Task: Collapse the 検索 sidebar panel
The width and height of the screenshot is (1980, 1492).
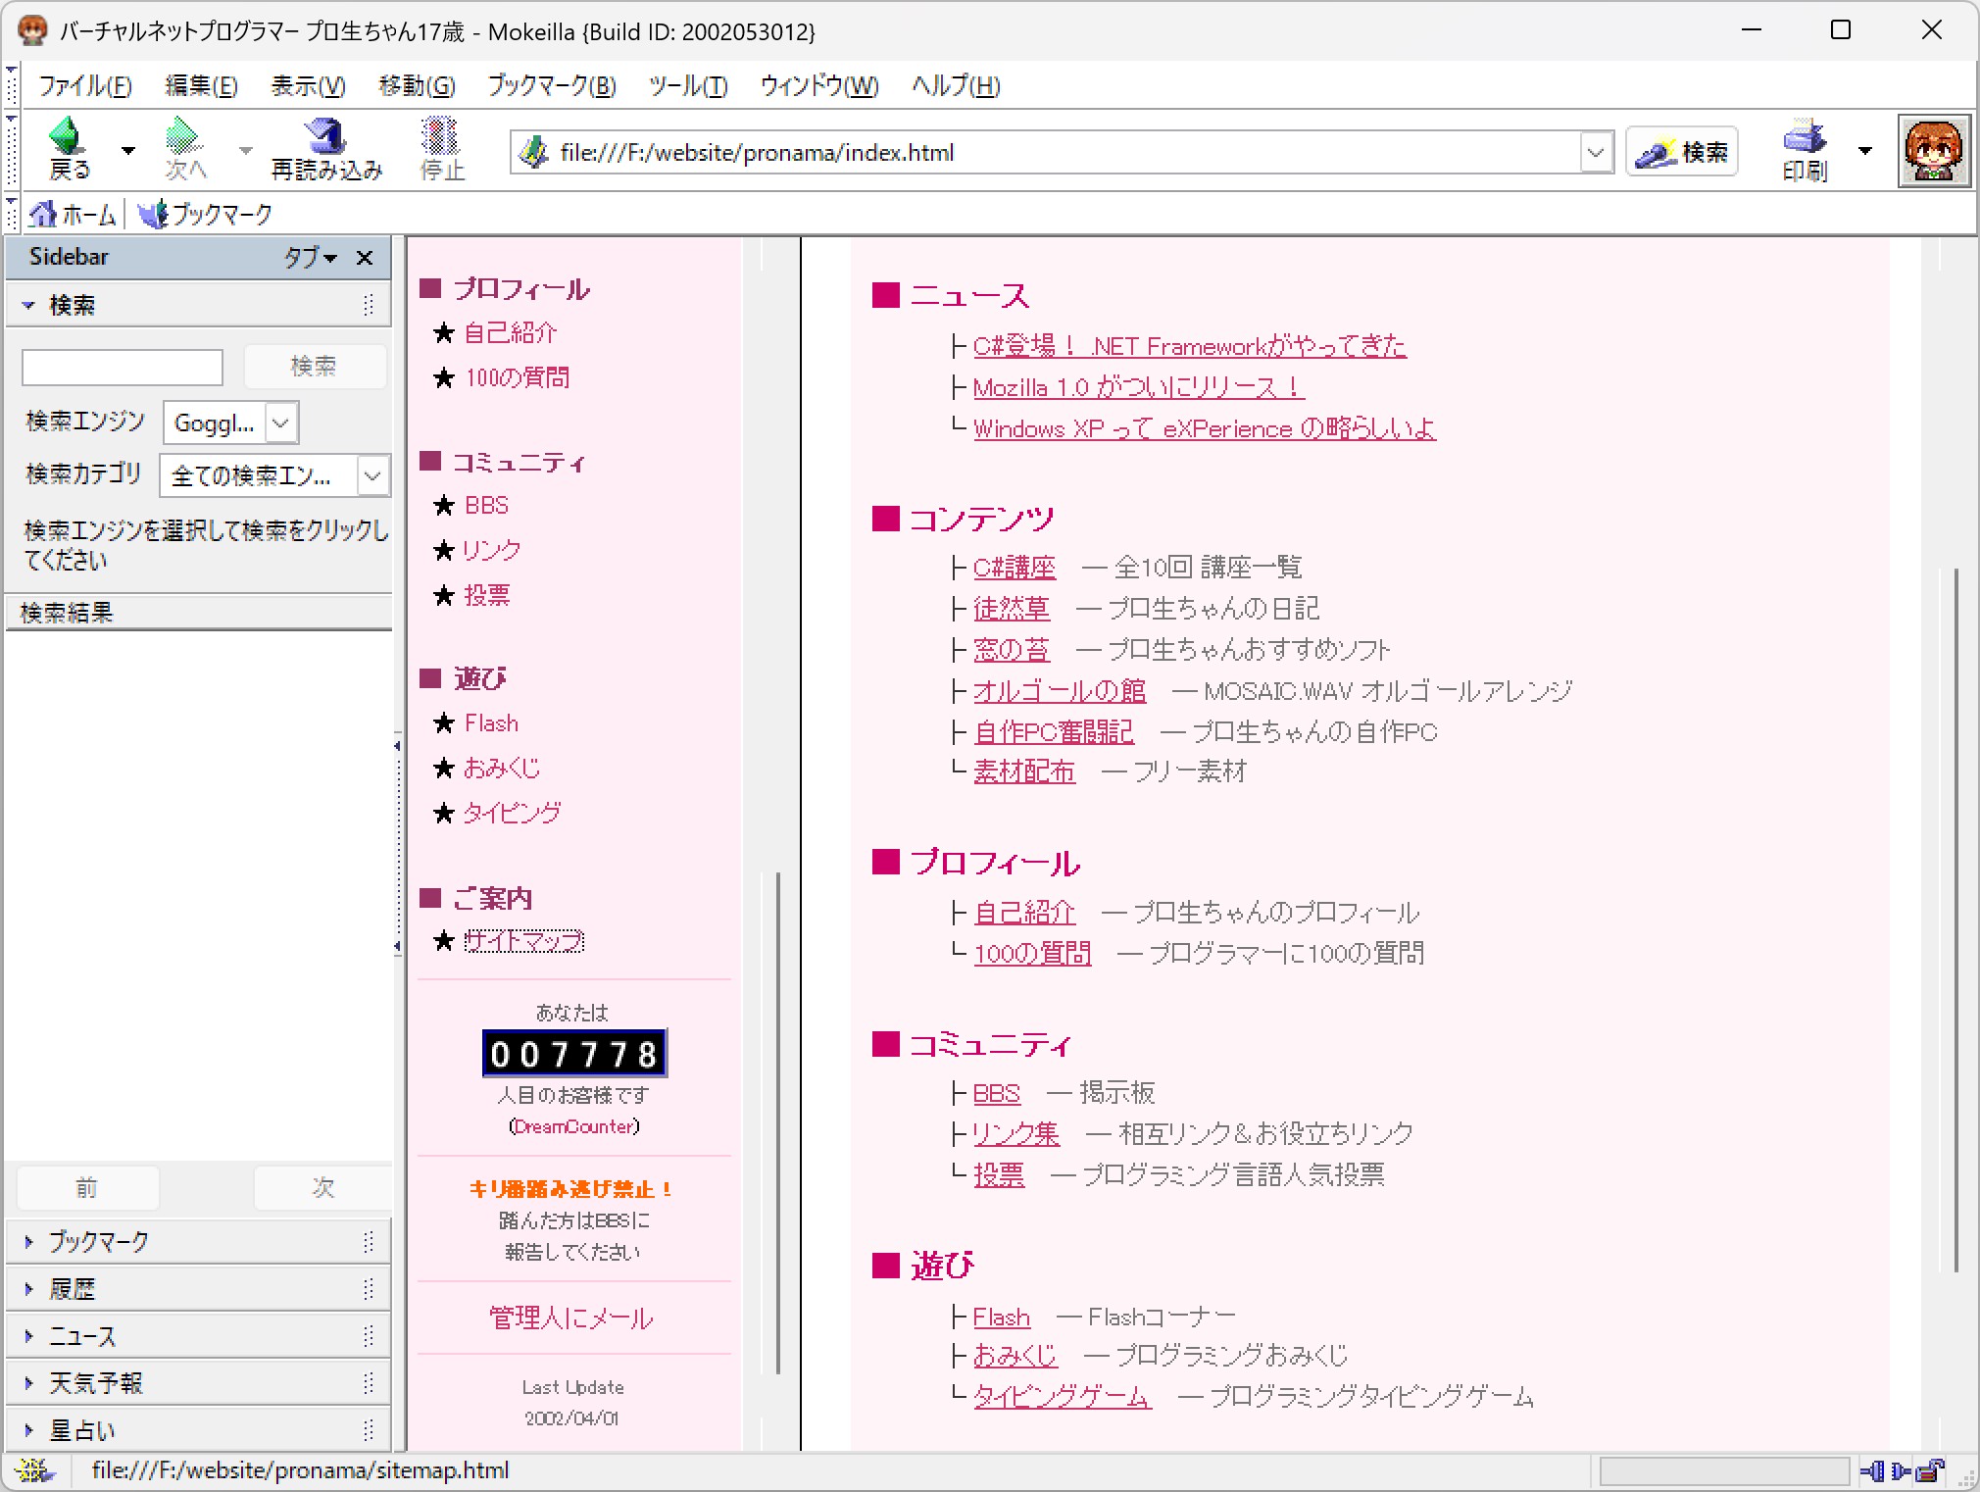Action: 71,306
